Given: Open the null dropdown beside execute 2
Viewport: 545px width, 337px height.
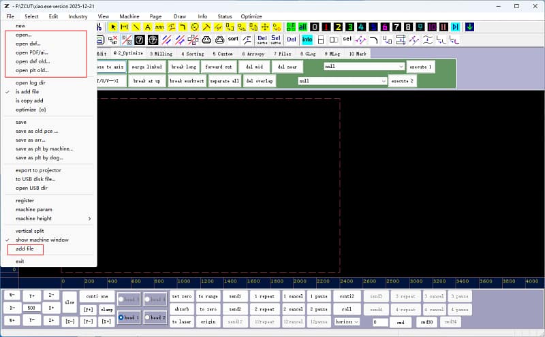Looking at the screenshot, I should [342, 81].
